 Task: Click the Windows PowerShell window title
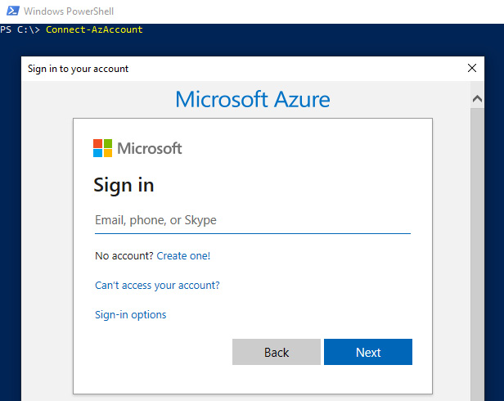click(69, 11)
